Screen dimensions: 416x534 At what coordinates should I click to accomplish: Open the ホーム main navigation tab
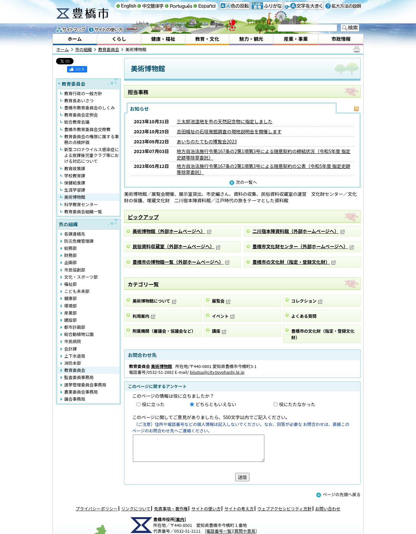click(x=75, y=39)
